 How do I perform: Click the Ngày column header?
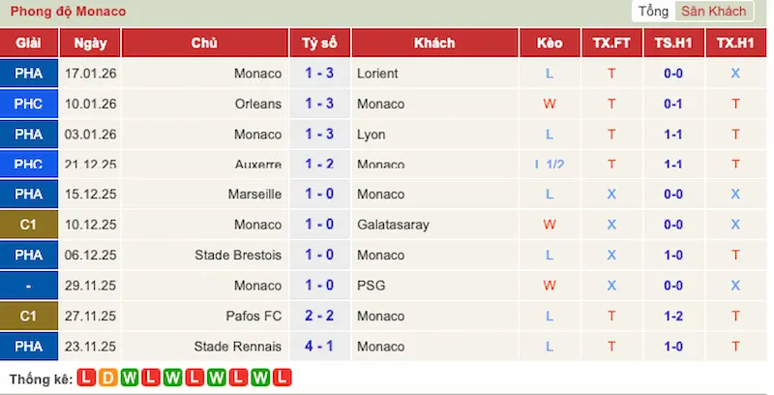pos(90,44)
